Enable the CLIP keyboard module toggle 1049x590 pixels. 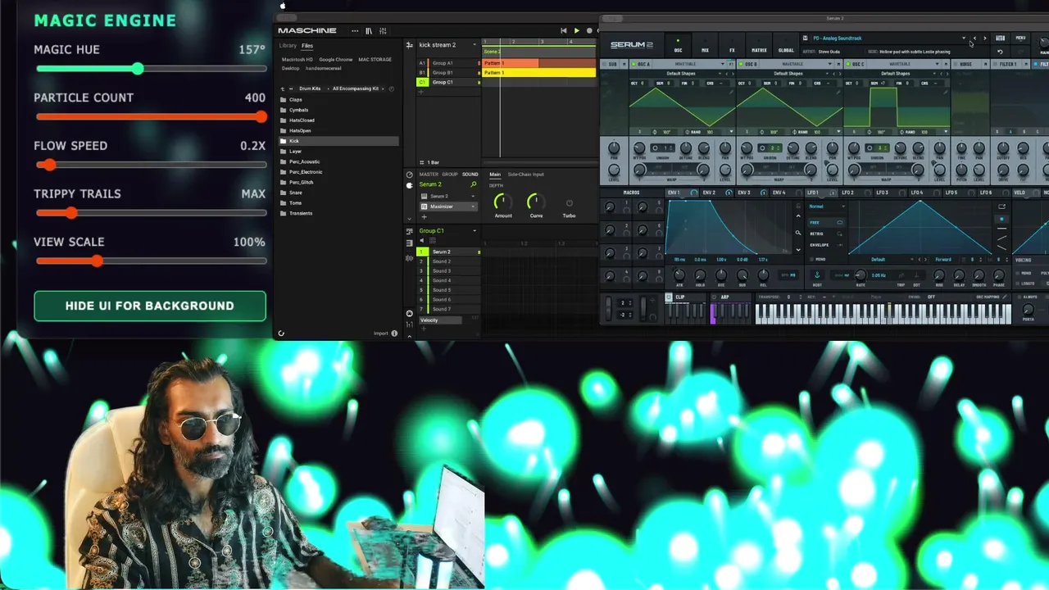tap(669, 297)
